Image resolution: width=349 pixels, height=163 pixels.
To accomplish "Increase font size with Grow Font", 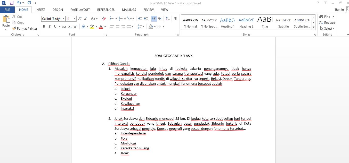I will tap(80, 19).
